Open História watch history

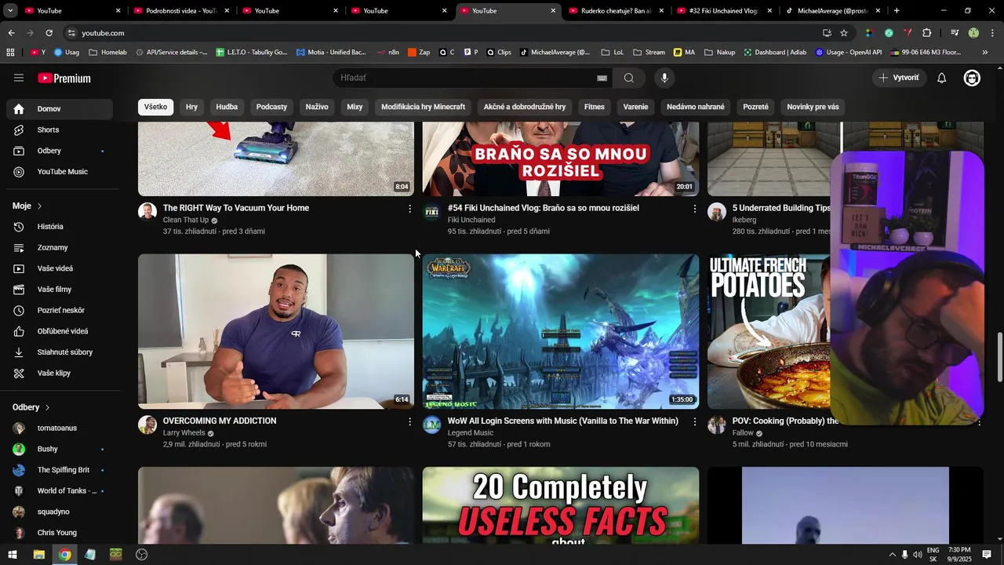click(x=60, y=227)
